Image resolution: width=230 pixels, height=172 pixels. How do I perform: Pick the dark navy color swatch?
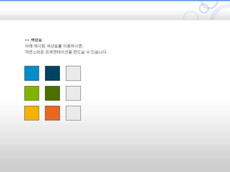[52, 73]
